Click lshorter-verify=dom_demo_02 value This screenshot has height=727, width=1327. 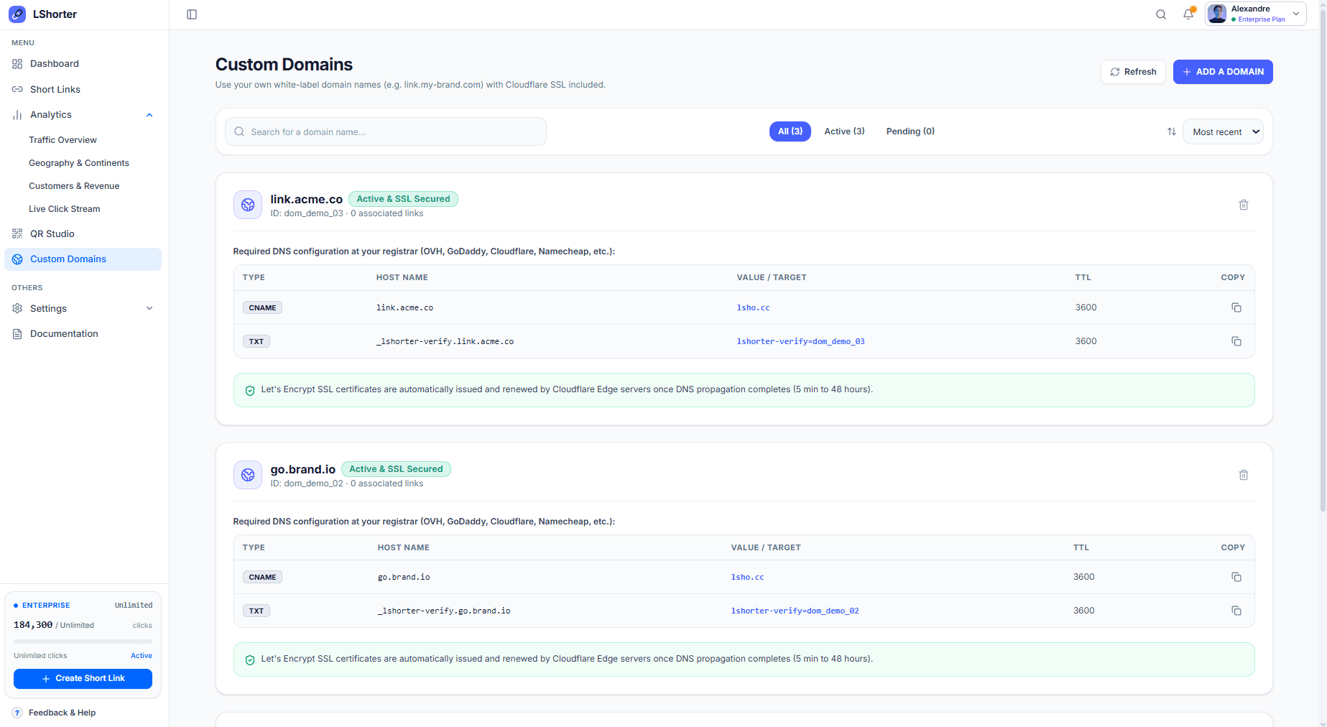point(795,611)
